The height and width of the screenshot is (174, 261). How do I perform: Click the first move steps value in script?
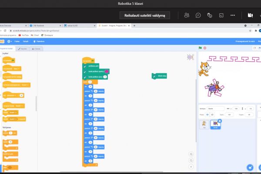coord(90,87)
